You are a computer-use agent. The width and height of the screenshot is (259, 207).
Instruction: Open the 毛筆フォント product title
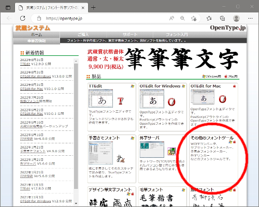click(151, 190)
